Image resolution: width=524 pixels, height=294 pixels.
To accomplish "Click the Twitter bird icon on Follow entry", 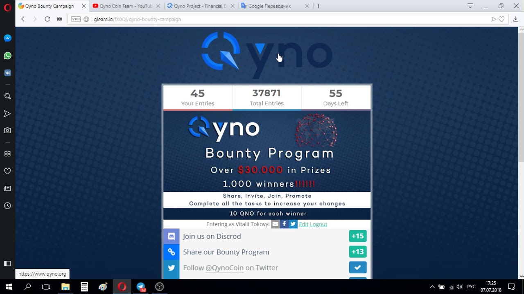I will [x=172, y=268].
